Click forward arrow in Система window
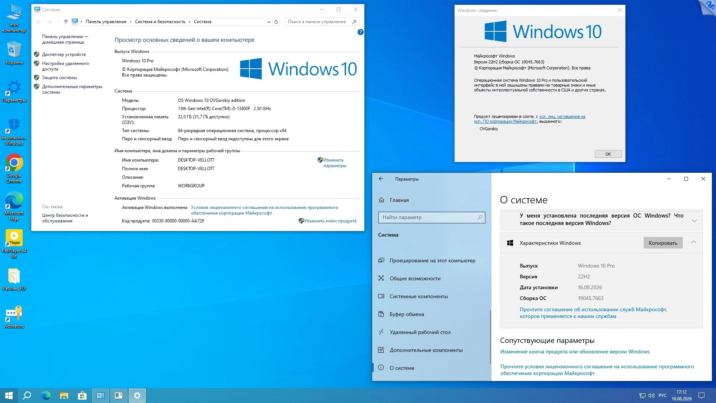 coord(49,22)
